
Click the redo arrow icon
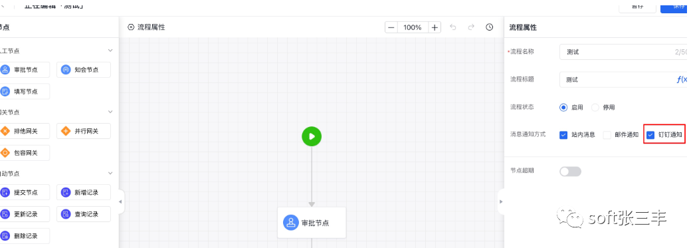pyautogui.click(x=471, y=27)
